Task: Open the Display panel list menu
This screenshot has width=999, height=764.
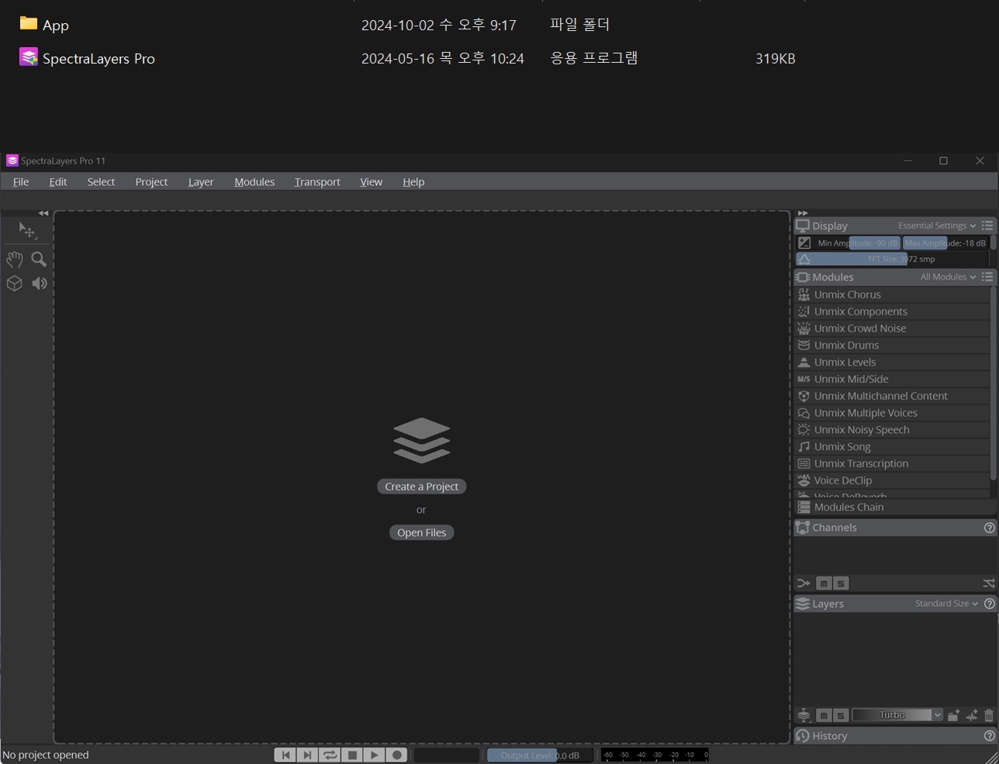Action: tap(987, 225)
